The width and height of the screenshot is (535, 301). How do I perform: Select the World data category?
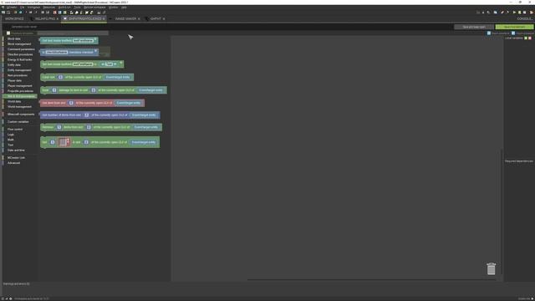[14, 102]
